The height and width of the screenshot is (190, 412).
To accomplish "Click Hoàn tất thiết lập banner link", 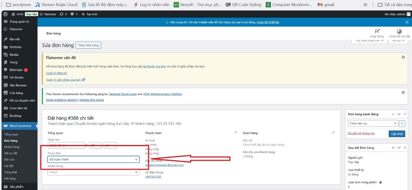I will click(x=268, y=22).
